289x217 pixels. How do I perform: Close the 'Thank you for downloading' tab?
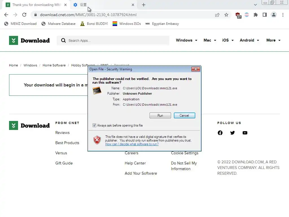(x=65, y=5)
